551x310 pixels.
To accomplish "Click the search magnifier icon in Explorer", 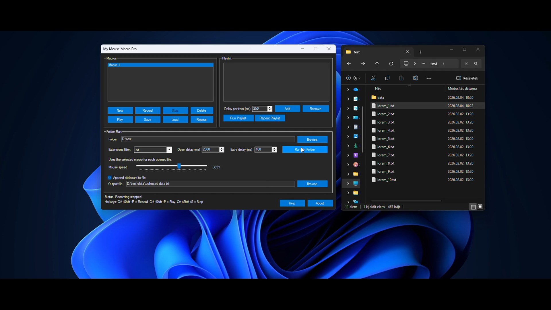I will [x=476, y=64].
